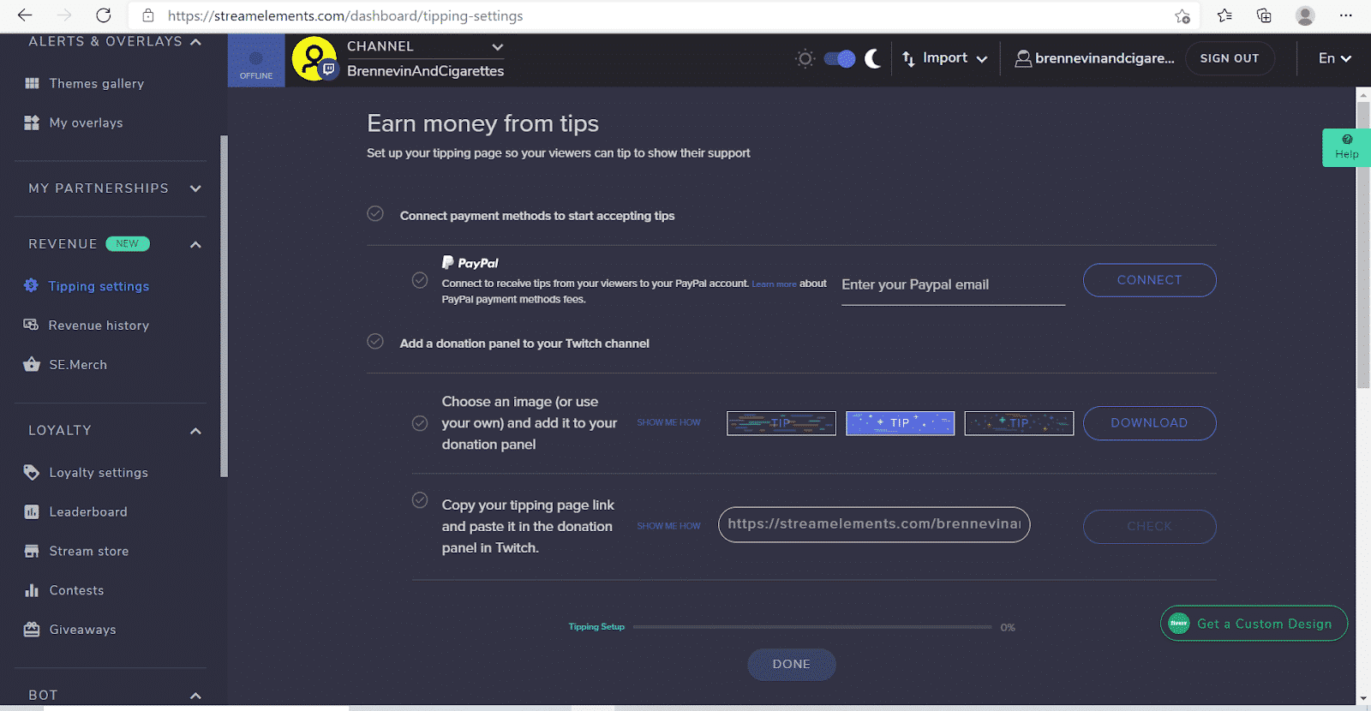The height and width of the screenshot is (711, 1371).
Task: Check the Copy tipping page link step circle
Action: tap(420, 500)
